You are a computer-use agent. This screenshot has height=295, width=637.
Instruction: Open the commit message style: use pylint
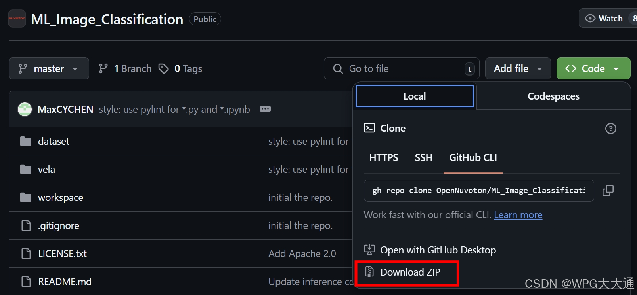click(x=174, y=109)
